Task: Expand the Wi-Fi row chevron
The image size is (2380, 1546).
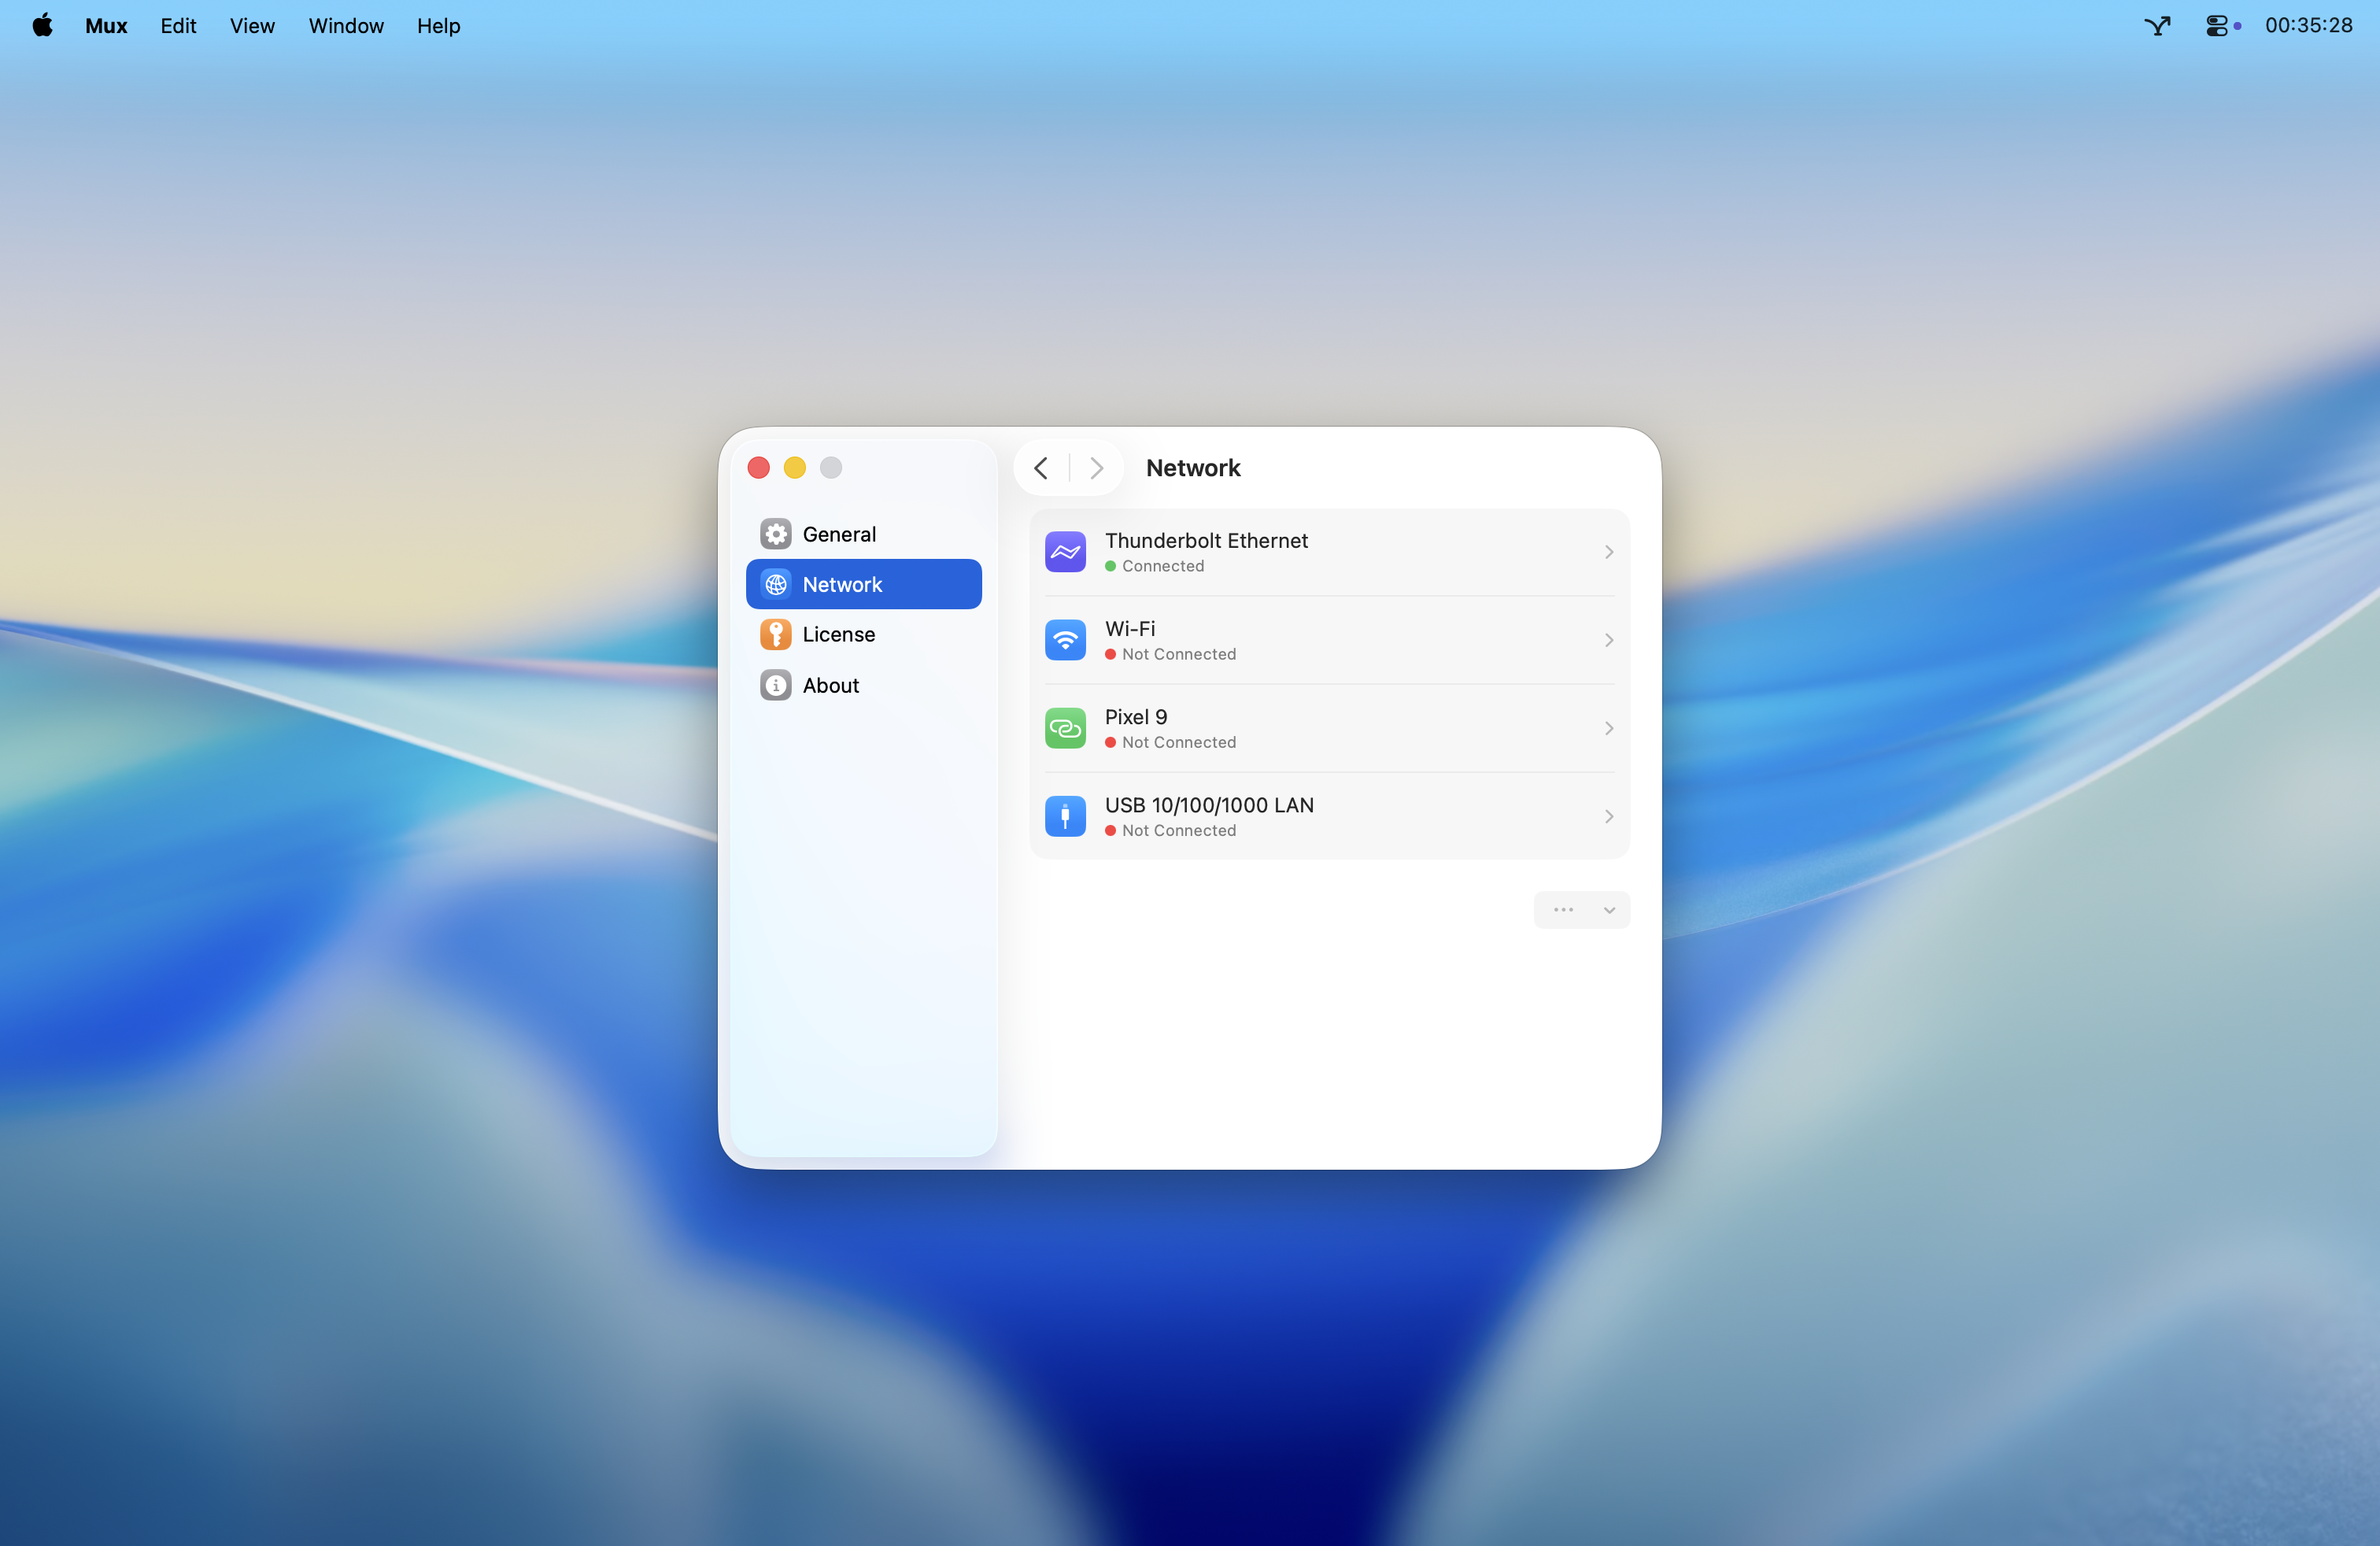Action: click(1608, 639)
